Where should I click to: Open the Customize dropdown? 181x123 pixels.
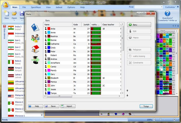pyautogui.click(x=171, y=7)
